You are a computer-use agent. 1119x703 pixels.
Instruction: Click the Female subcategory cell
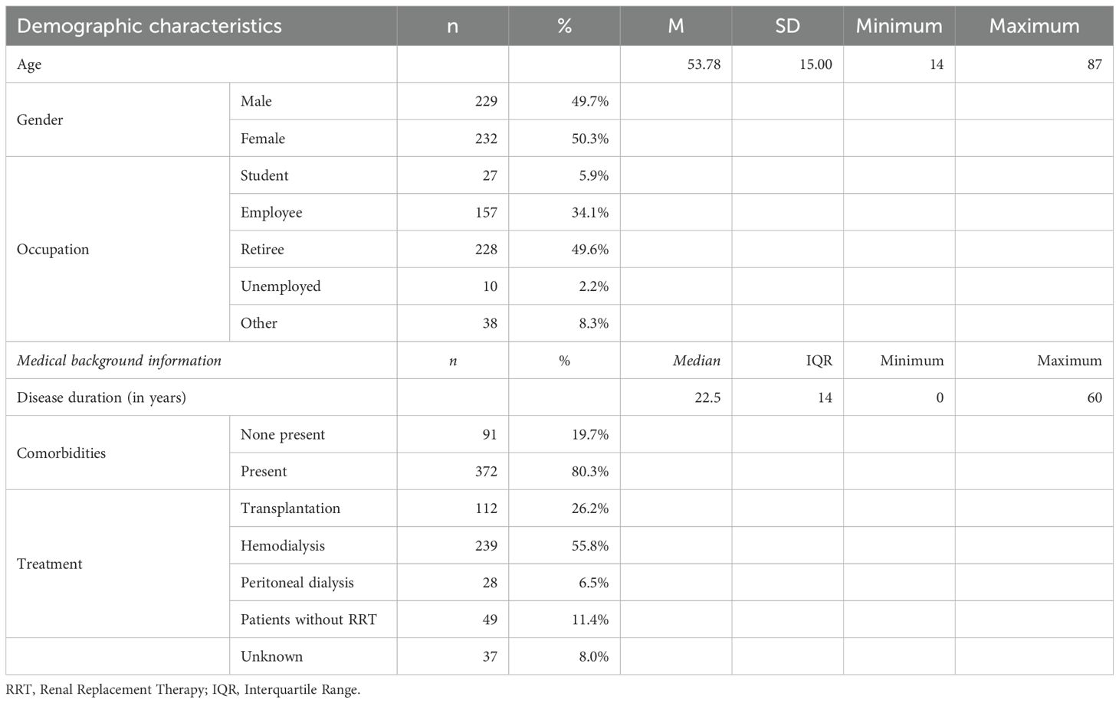(x=263, y=139)
